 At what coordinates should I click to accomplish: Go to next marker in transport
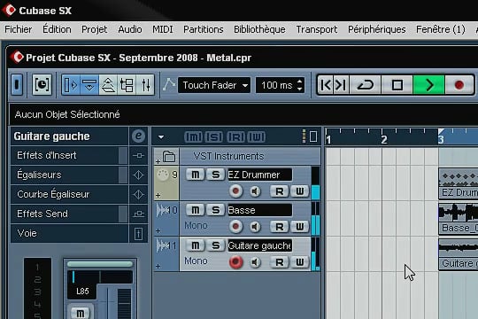point(341,85)
